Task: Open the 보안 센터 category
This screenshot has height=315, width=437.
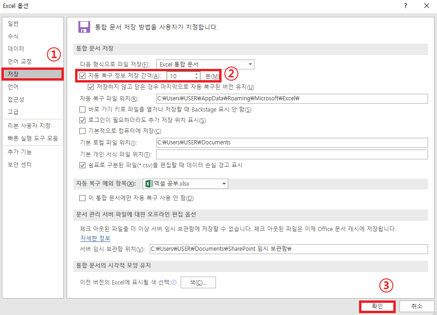Action: coord(32,165)
